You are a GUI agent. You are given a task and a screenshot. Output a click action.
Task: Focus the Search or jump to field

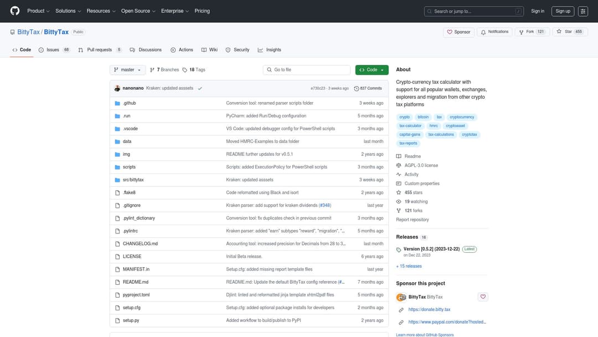tap(473, 12)
